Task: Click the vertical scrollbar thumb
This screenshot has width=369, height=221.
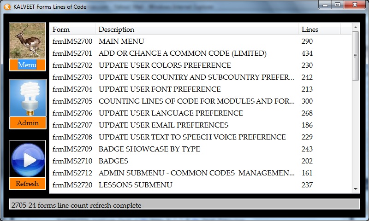Action: click(x=355, y=56)
